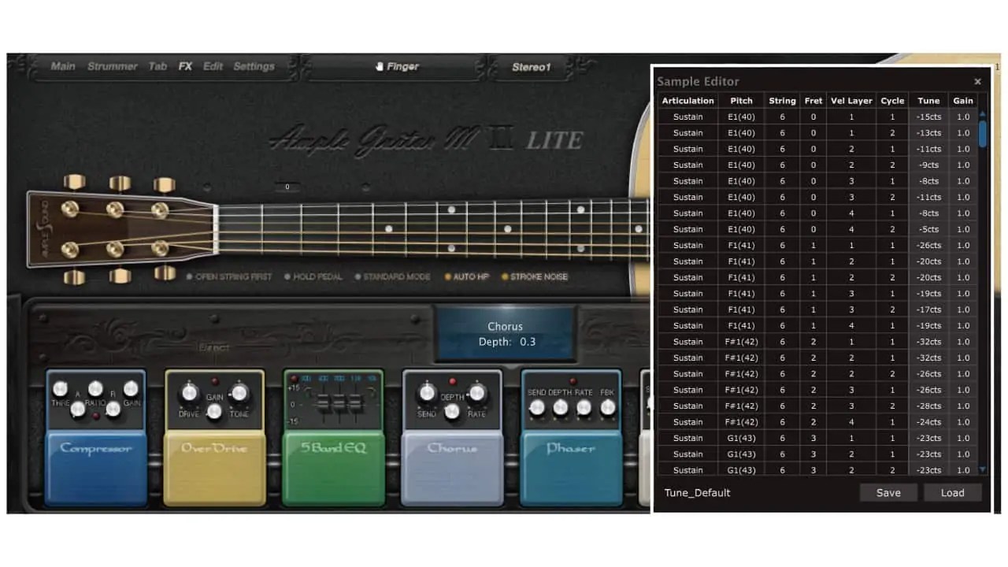Select the "-13cts" tune cell

[928, 133]
